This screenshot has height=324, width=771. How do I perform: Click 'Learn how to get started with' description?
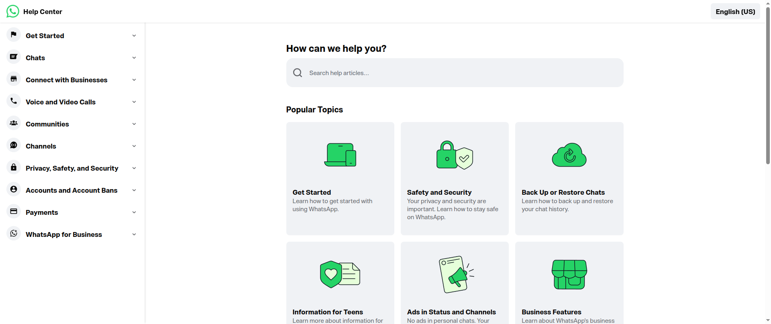point(332,201)
